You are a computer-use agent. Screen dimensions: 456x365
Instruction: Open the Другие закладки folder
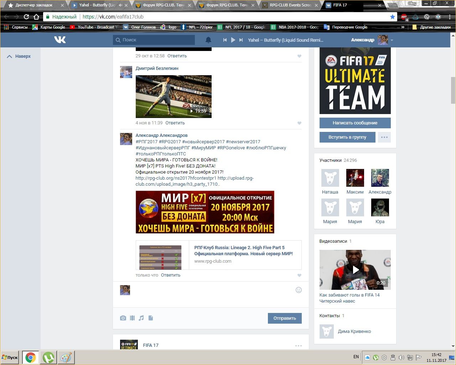coord(431,27)
